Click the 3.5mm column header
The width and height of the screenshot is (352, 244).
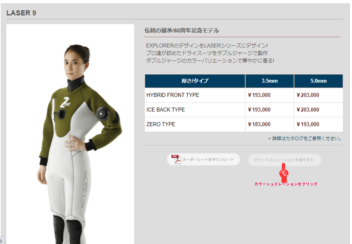[270, 81]
